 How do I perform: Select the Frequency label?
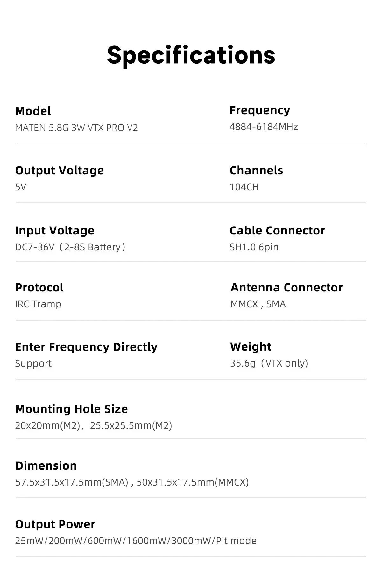[260, 110]
